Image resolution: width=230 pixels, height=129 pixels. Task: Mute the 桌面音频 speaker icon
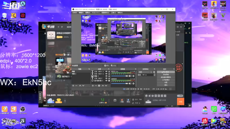tap(130, 83)
